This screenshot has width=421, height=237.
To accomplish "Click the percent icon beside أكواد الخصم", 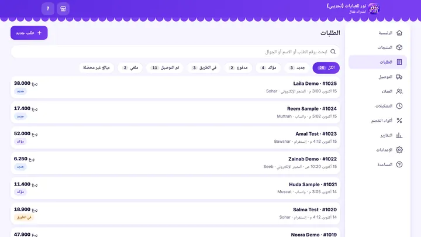I will 399,121.
